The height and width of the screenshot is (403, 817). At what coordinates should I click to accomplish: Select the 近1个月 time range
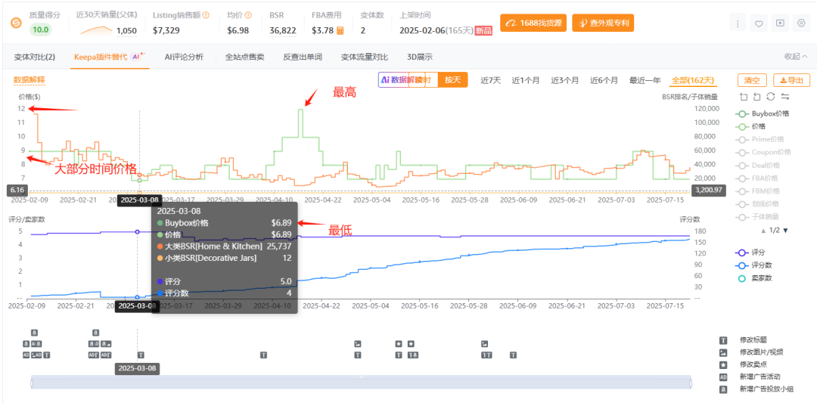pyautogui.click(x=526, y=81)
